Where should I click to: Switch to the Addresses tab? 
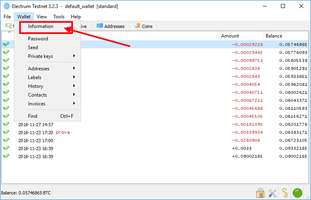111,26
